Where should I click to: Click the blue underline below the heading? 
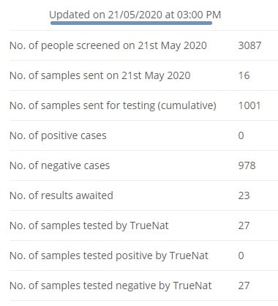(x=131, y=23)
